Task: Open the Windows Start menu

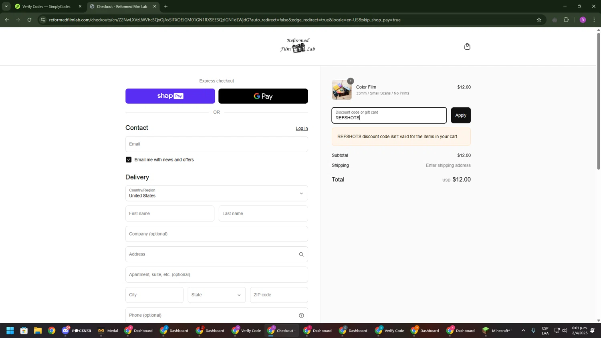Action: [x=10, y=331]
